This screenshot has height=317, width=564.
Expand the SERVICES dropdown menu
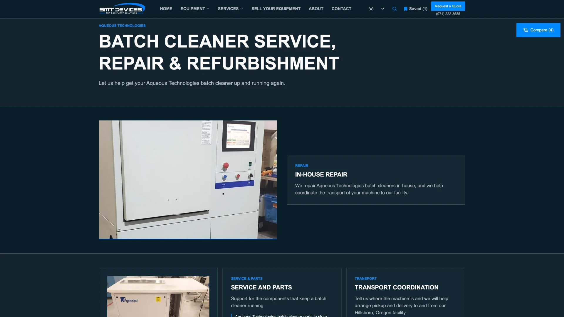(x=230, y=9)
